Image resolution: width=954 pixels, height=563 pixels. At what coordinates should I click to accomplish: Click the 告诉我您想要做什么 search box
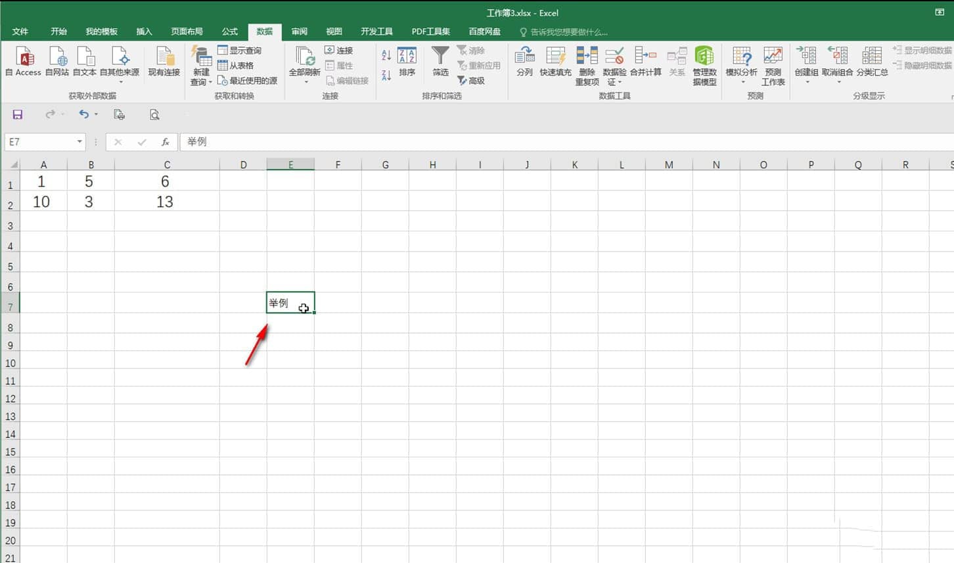564,32
